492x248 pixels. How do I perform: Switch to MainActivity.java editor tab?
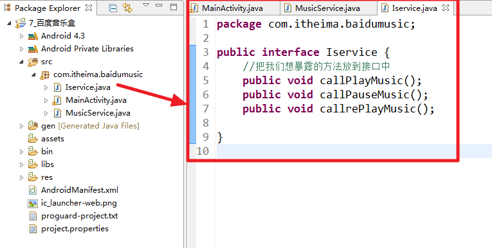(x=232, y=8)
